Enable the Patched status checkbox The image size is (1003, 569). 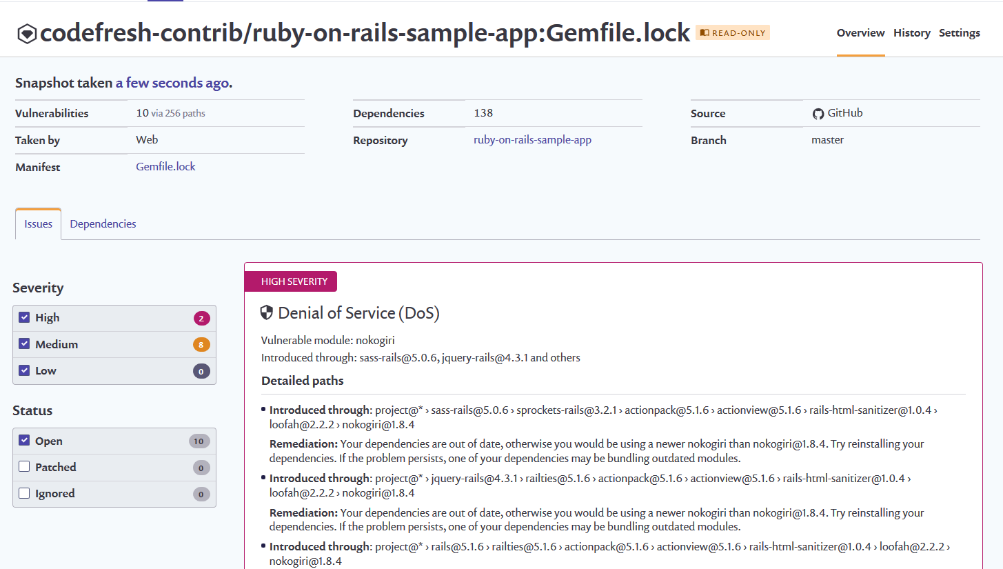(24, 467)
